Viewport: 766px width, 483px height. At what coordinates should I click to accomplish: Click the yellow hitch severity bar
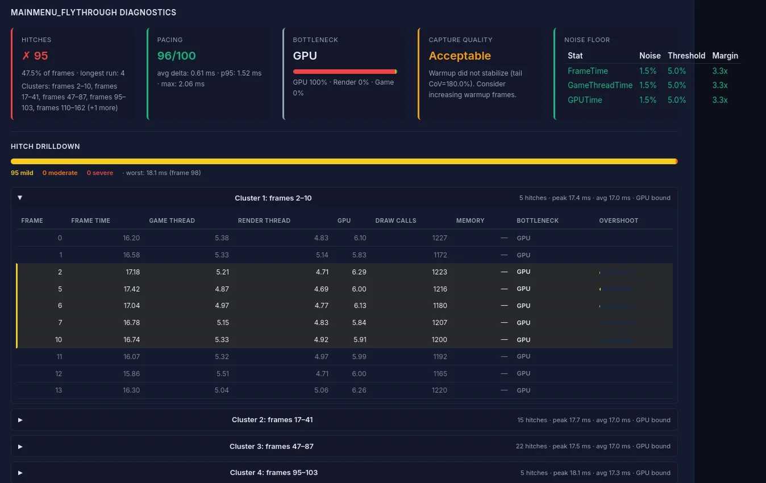pyautogui.click(x=344, y=161)
